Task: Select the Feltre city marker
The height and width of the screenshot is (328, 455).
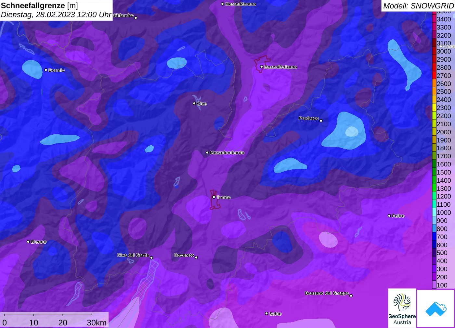Action: tap(389, 216)
